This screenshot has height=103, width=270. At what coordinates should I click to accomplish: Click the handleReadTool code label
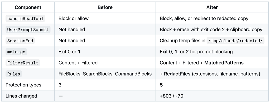pos(26,18)
